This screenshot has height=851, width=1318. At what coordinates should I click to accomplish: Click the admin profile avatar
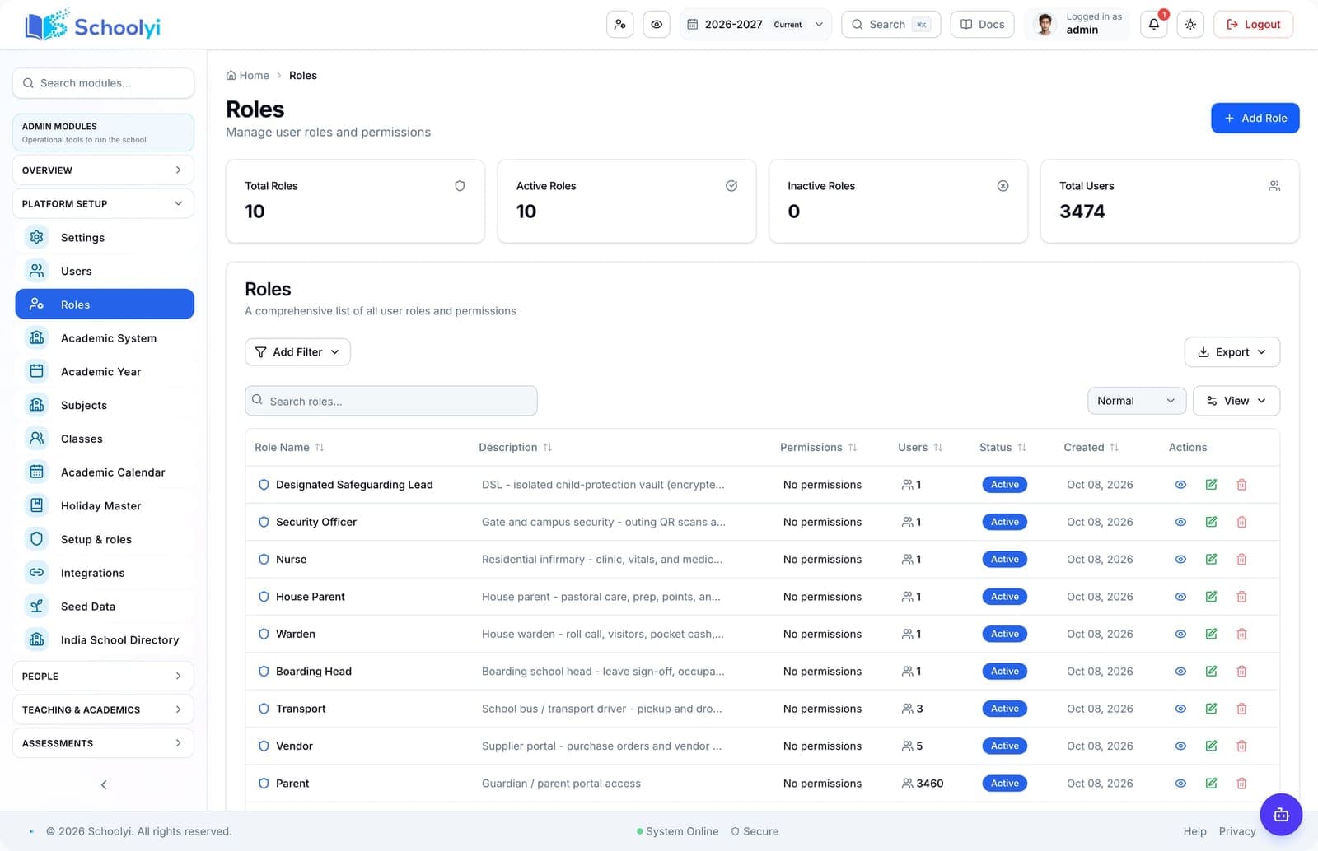coord(1045,25)
